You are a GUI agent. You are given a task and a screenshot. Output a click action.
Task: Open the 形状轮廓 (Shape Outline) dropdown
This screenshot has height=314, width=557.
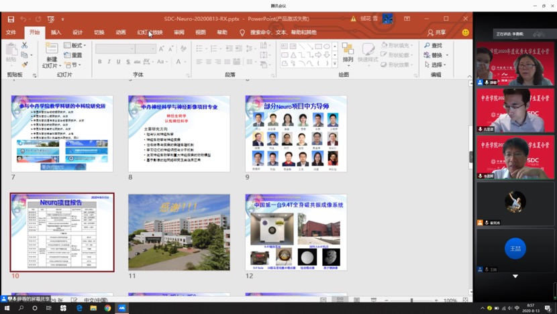(397, 55)
